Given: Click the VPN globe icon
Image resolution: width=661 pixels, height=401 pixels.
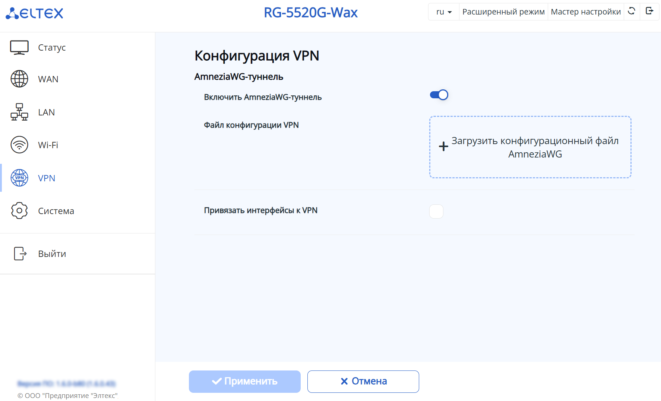Looking at the screenshot, I should 19,178.
